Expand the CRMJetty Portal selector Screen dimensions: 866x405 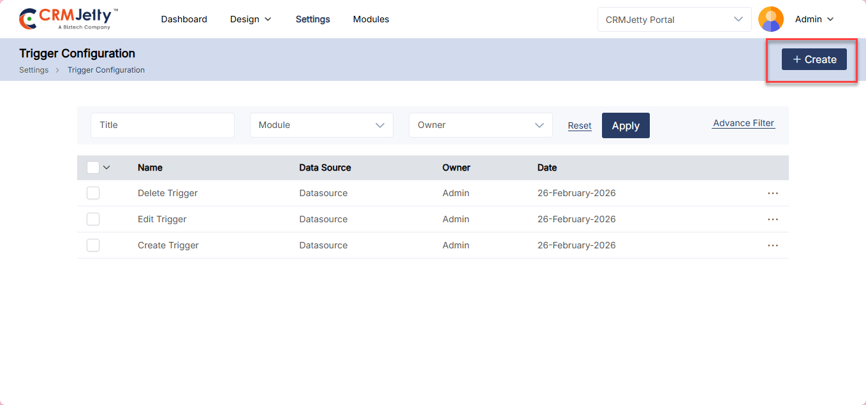[674, 19]
